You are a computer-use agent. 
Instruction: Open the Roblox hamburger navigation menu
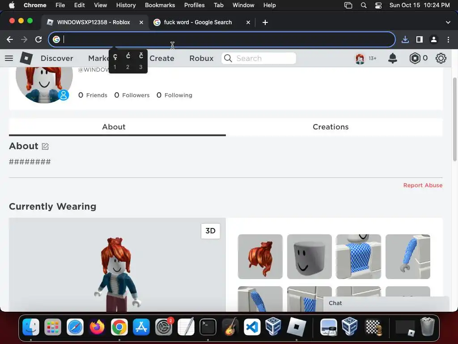click(x=9, y=58)
